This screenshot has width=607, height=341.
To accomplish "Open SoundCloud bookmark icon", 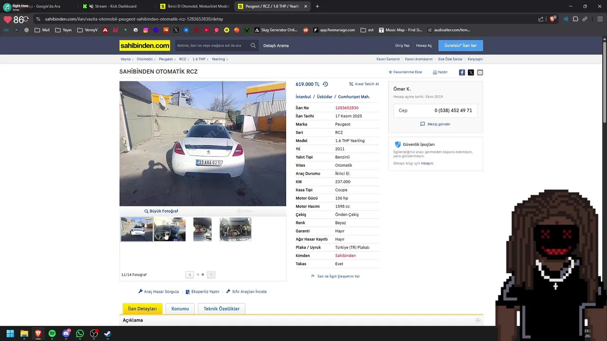I will tap(166, 30).
